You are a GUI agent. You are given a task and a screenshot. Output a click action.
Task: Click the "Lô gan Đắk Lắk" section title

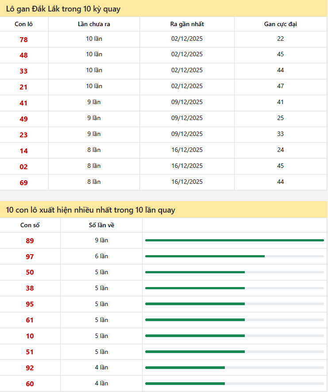tap(63, 9)
